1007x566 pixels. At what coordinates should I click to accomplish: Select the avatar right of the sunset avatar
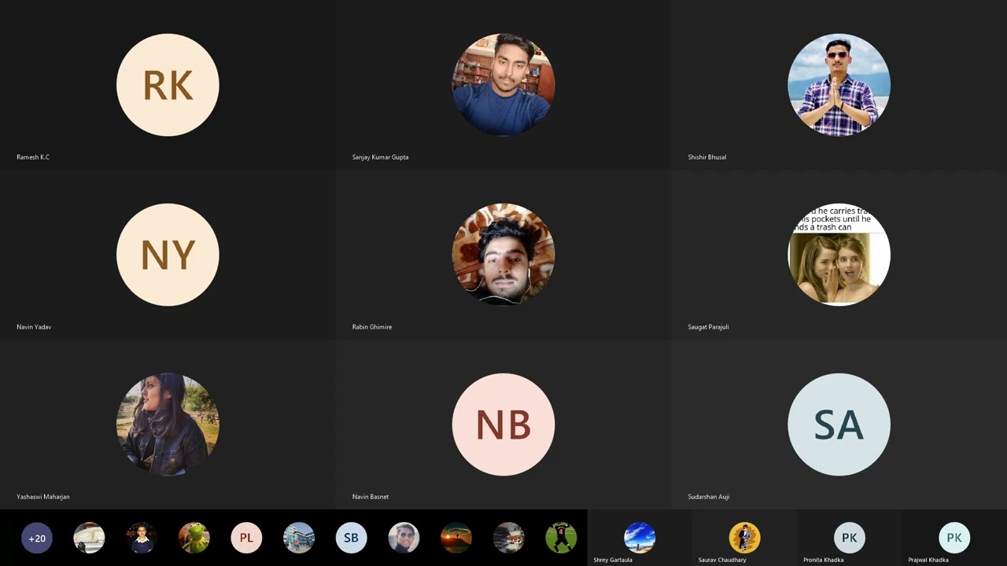508,538
